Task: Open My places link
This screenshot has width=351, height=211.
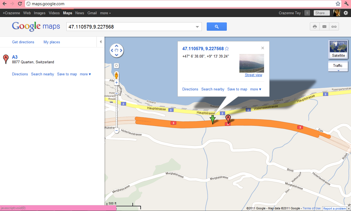Action: [52, 42]
